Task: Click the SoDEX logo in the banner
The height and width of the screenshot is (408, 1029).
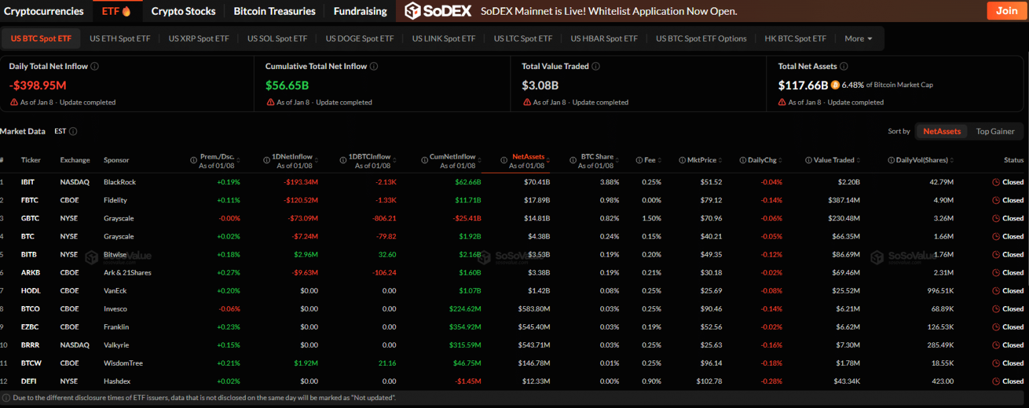Action: point(438,11)
